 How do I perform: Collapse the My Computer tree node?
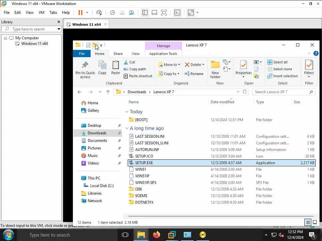pyautogui.click(x=6, y=38)
